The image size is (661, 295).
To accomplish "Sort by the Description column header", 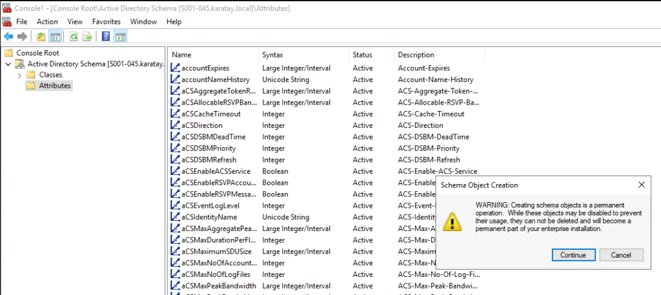I will 439,55.
